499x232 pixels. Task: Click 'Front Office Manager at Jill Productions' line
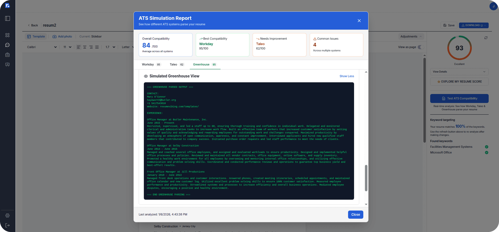176,172
